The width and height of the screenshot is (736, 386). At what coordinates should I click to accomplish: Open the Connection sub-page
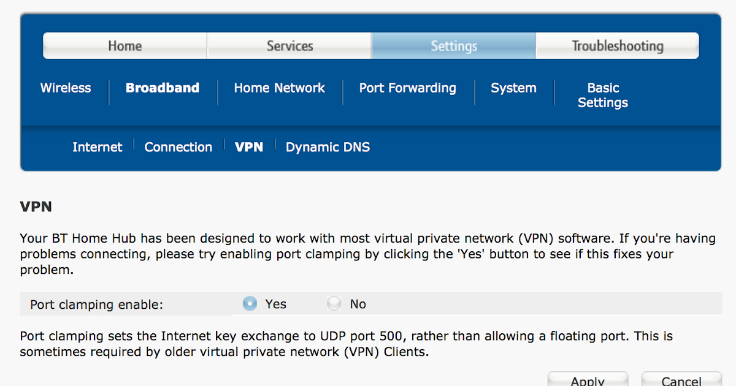coord(178,147)
